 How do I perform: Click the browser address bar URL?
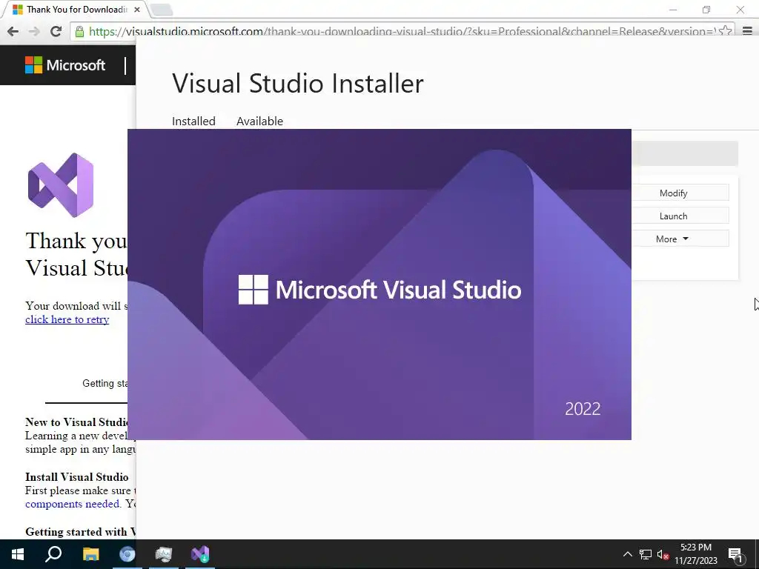(x=402, y=31)
